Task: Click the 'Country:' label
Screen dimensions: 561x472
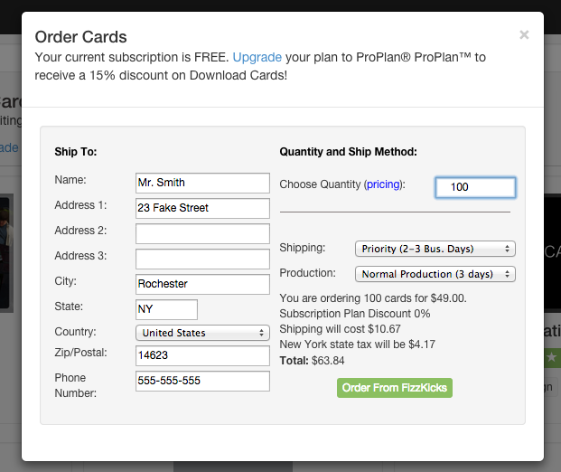Action: [75, 332]
